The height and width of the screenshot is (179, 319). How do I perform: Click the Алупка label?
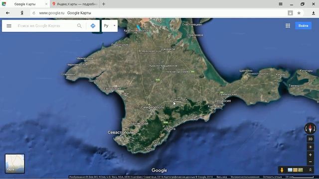150,149
